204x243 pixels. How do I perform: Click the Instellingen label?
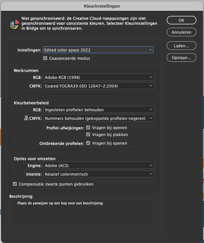click(x=29, y=50)
